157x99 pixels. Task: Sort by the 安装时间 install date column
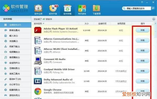pyautogui.click(x=102, y=24)
